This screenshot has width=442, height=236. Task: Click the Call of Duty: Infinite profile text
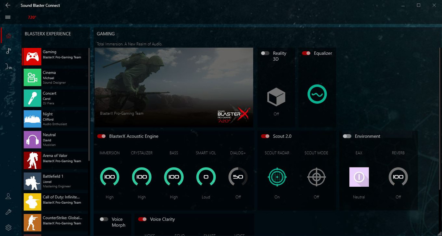(x=61, y=197)
